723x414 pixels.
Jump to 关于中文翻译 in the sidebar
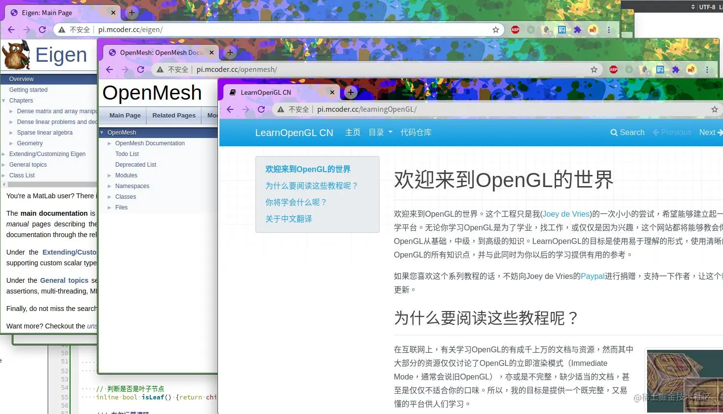pyautogui.click(x=289, y=219)
